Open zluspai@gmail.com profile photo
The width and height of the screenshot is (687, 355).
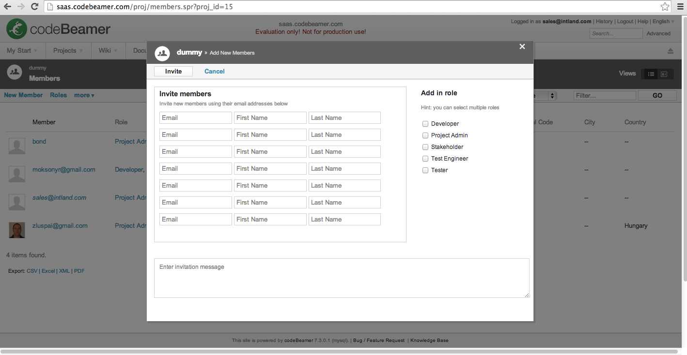(x=17, y=230)
